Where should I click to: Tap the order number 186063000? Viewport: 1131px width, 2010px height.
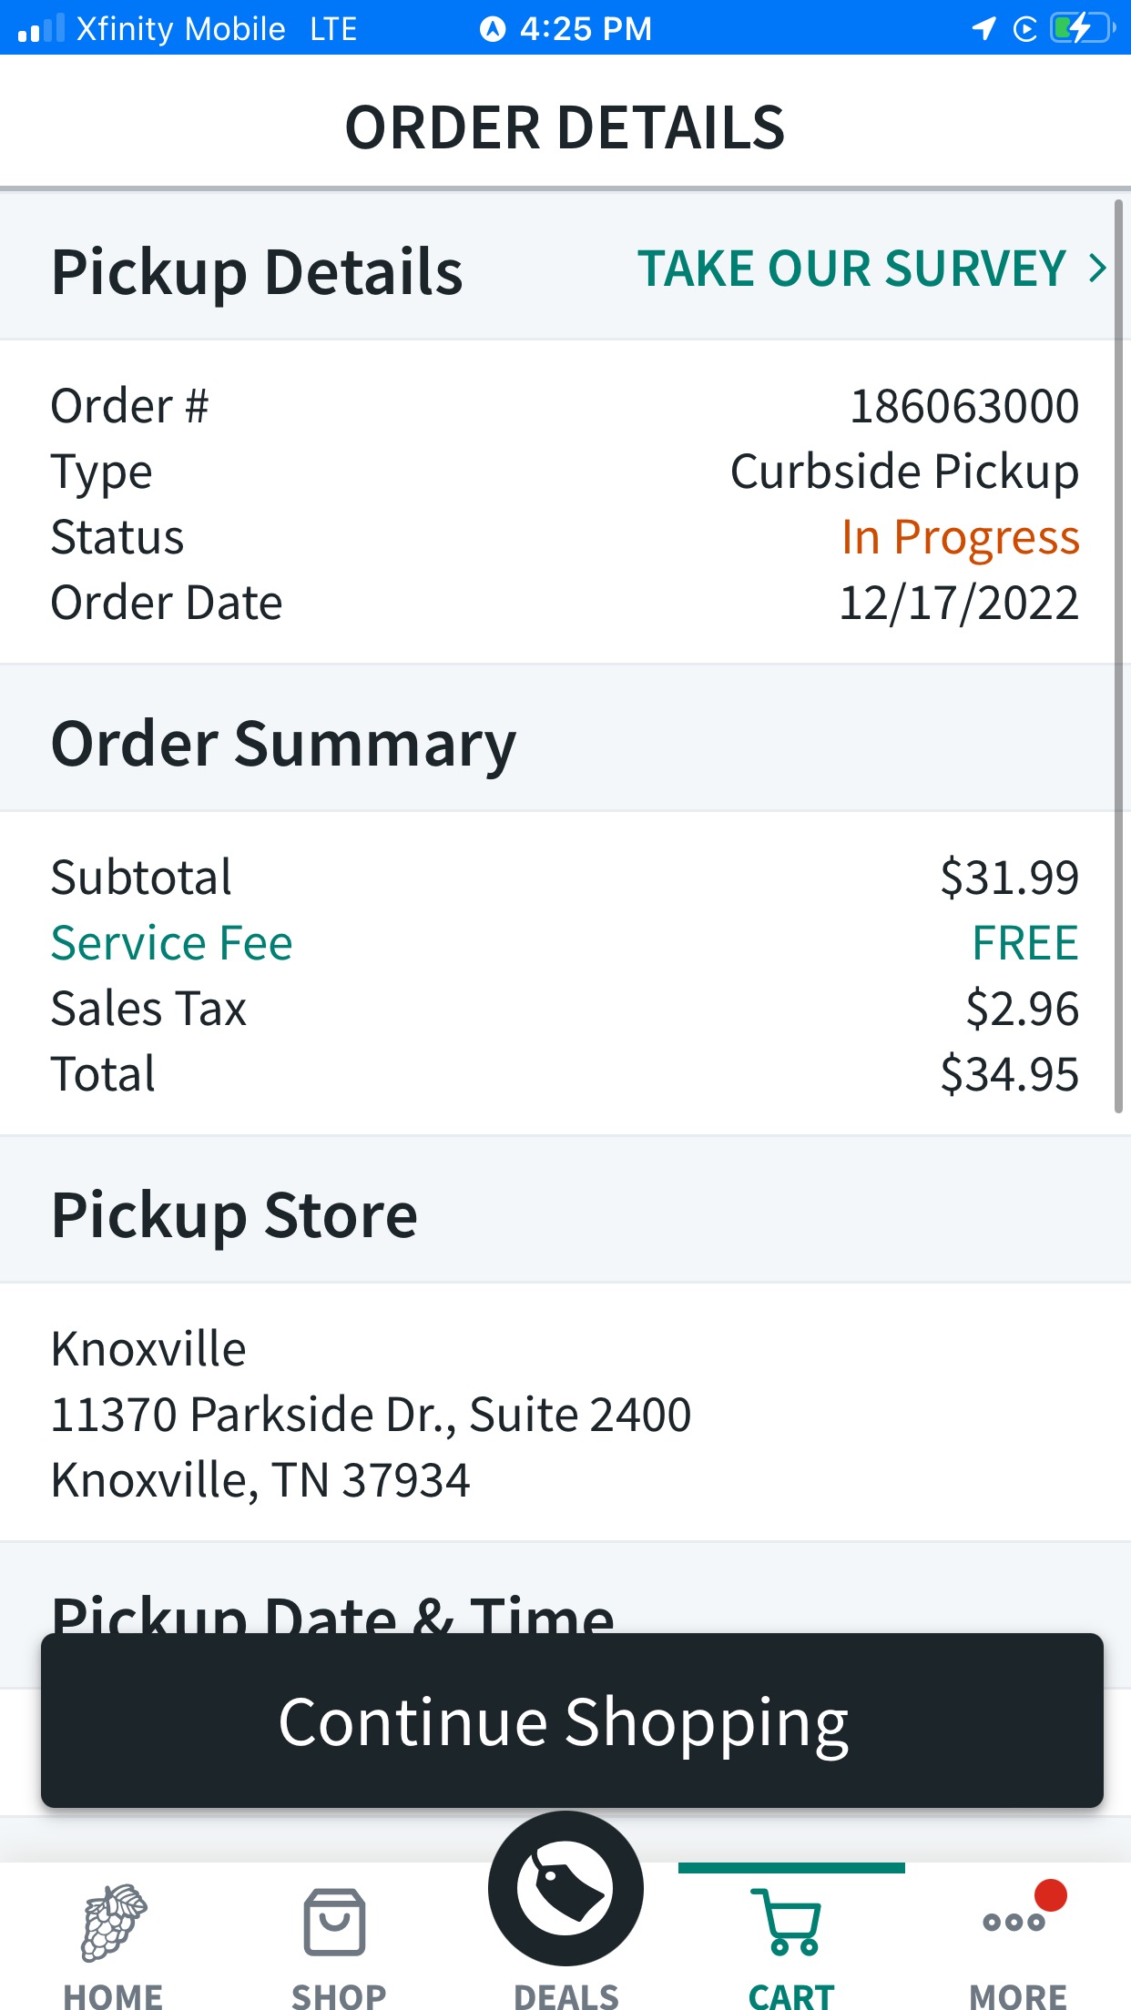(963, 406)
